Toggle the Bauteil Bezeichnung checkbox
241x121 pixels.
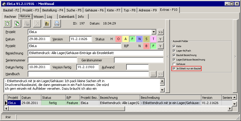point(174,55)
